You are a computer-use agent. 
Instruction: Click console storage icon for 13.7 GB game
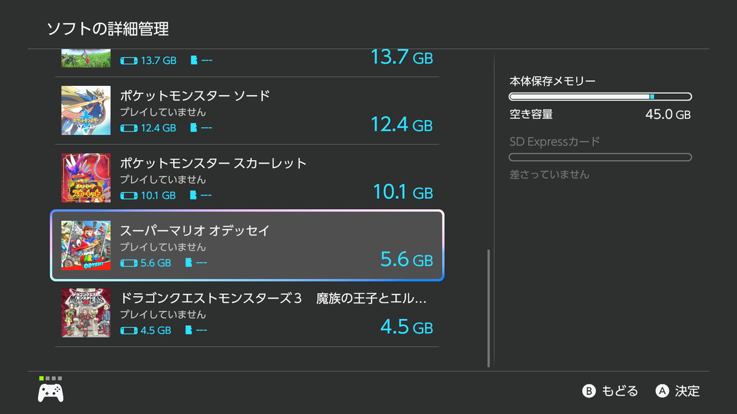[129, 61]
